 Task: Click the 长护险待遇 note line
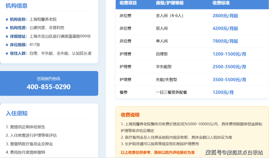(160, 144)
